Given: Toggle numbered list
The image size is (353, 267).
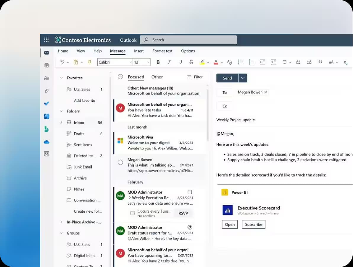Looking at the screenshot, I should coord(252,62).
